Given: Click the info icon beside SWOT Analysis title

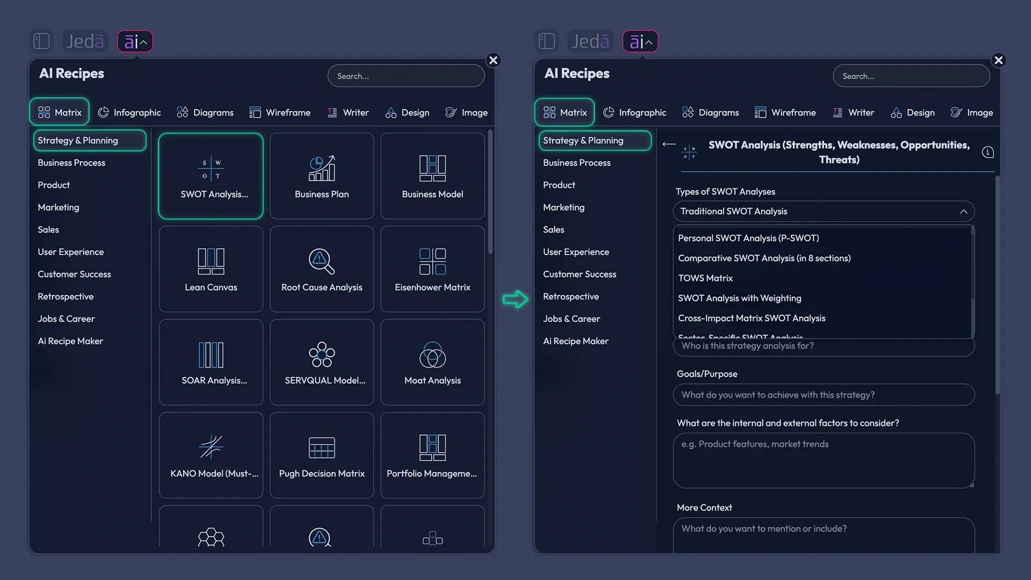Looking at the screenshot, I should [x=988, y=153].
